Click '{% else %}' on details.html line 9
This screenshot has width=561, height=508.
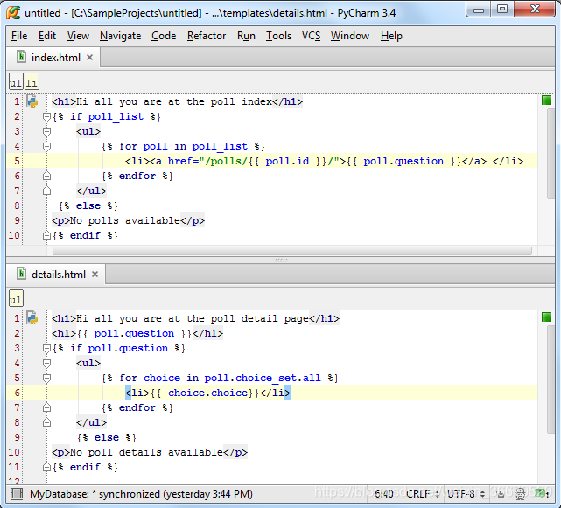coord(107,437)
